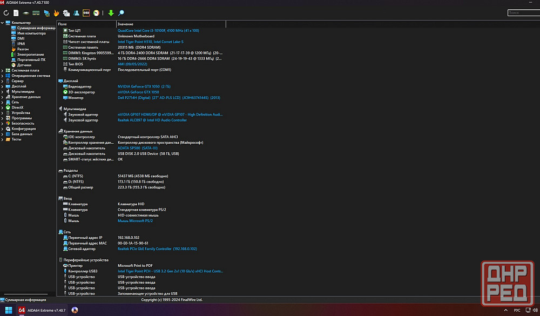The width and height of the screenshot is (540, 316).
Task: Select База данных in the tree
Action: pos(22,134)
